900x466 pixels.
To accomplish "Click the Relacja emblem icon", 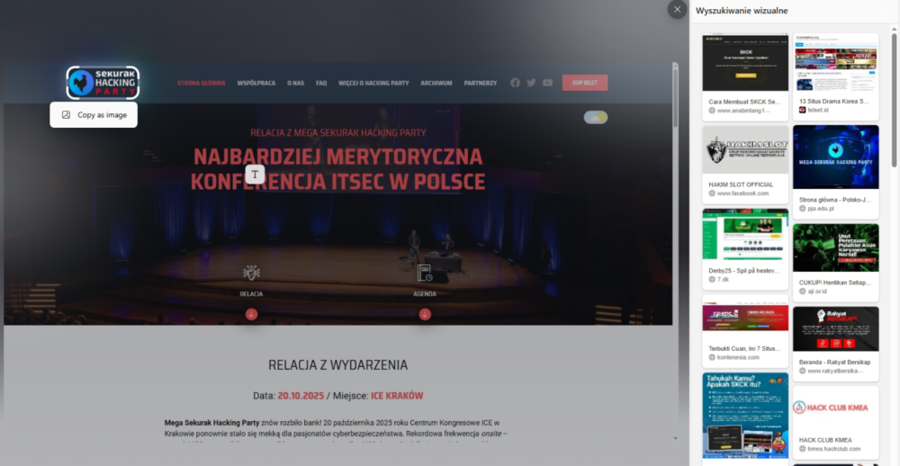I will pyautogui.click(x=251, y=273).
